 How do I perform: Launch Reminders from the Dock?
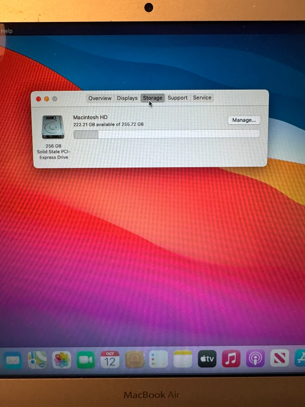point(158,360)
